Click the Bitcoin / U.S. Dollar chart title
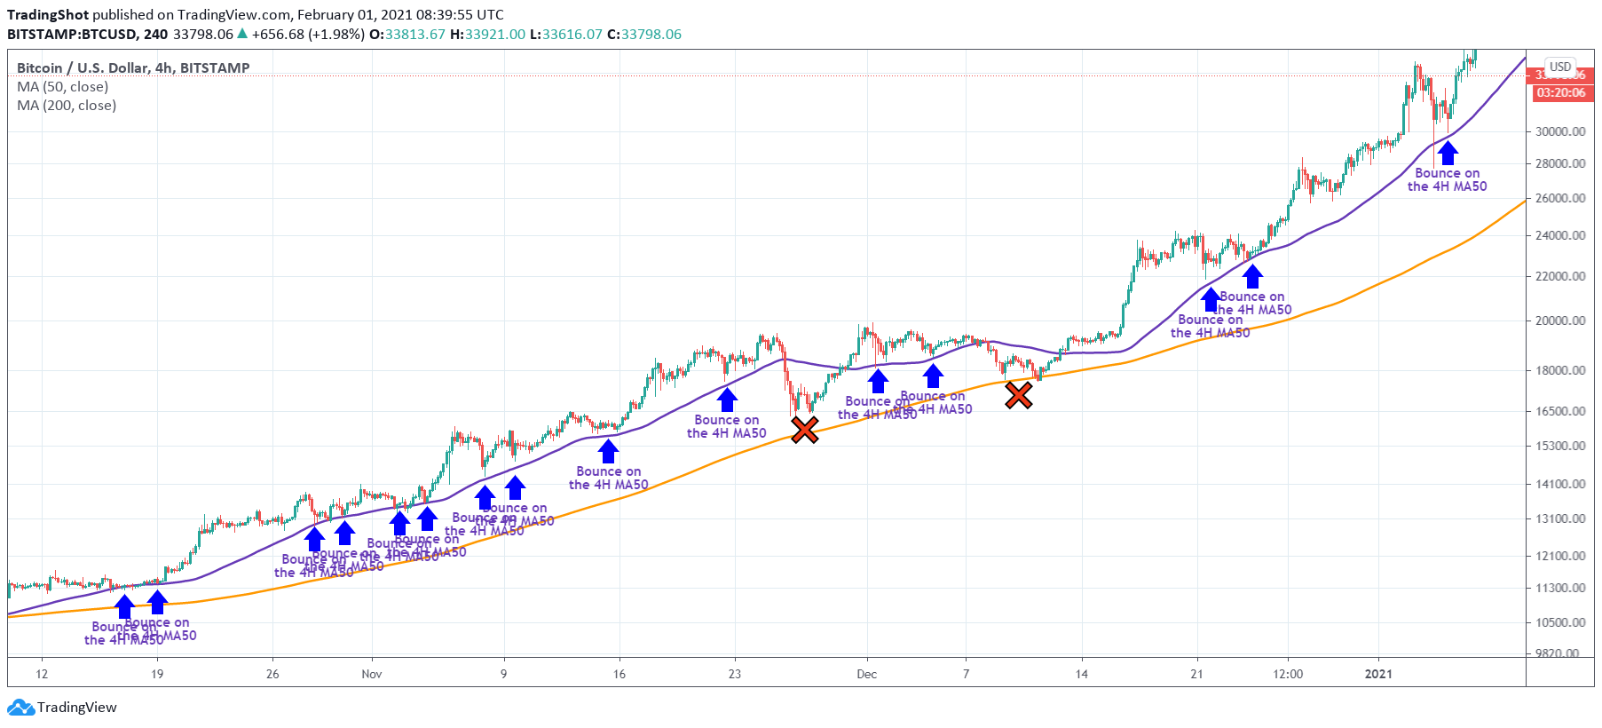Viewport: 1602px width, 728px height. (133, 67)
